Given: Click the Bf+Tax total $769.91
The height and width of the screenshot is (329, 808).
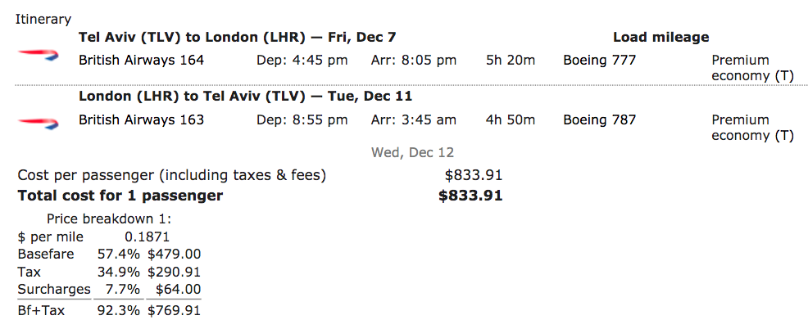Looking at the screenshot, I should 175,310.
